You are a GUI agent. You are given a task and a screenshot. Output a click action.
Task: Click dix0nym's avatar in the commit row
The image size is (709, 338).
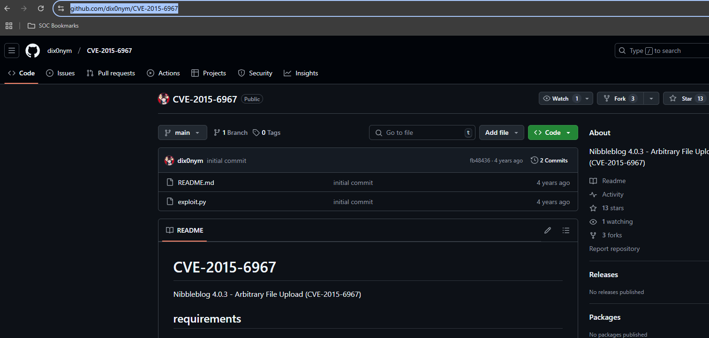pos(169,161)
